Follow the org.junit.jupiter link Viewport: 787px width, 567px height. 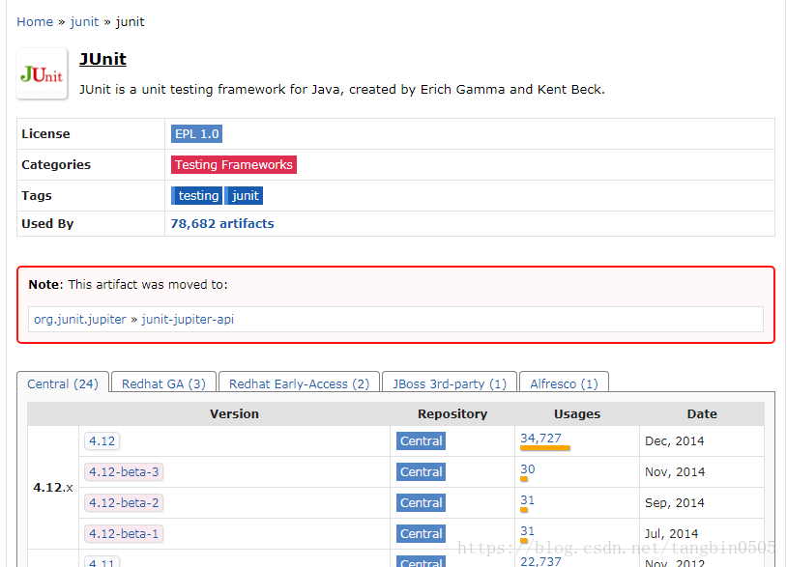pyautogui.click(x=80, y=320)
